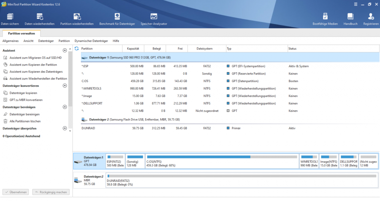The image size is (380, 202).
Task: Click the Registrieren icon
Action: (x=371, y=16)
